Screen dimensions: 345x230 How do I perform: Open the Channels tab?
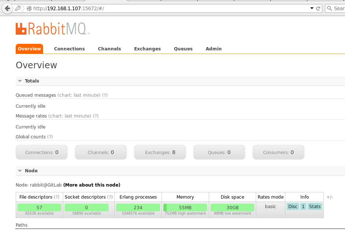[x=109, y=49]
